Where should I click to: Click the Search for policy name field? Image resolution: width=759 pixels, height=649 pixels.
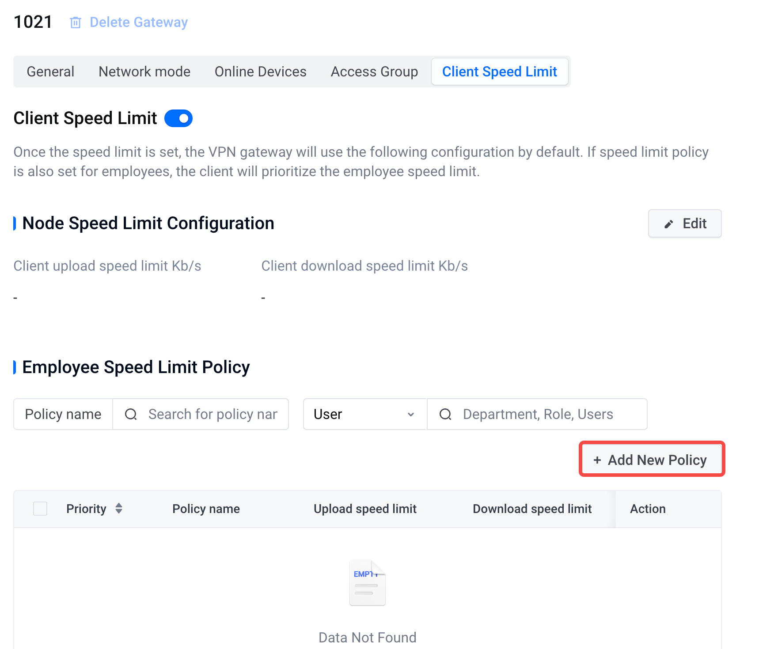[213, 414]
